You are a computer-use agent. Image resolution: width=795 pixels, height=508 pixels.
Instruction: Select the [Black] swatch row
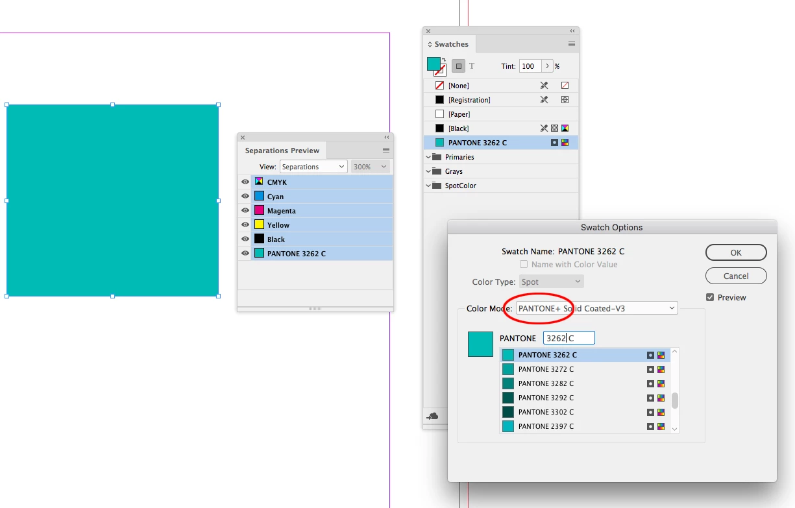500,128
